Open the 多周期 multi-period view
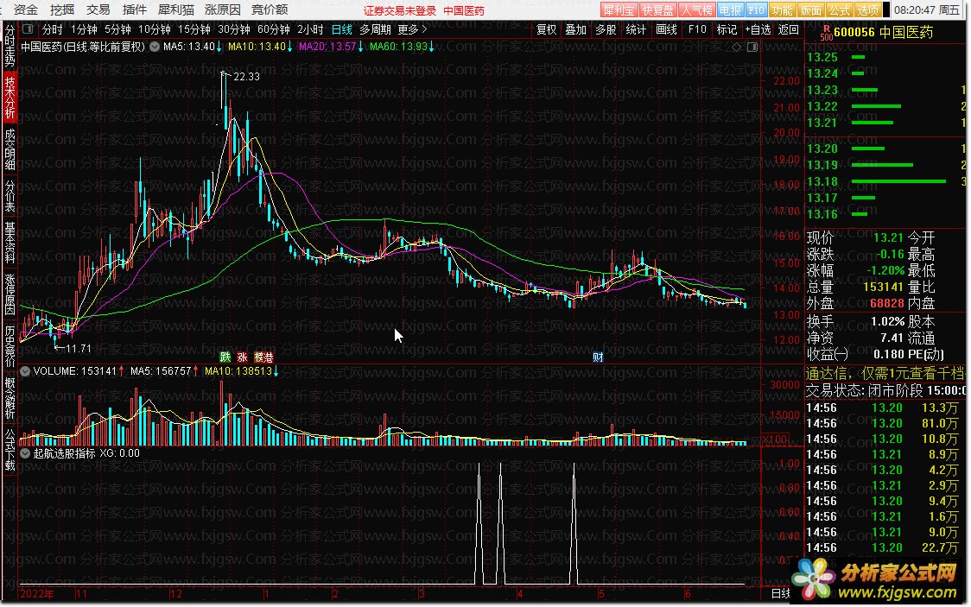971x607 pixels. pyautogui.click(x=375, y=29)
